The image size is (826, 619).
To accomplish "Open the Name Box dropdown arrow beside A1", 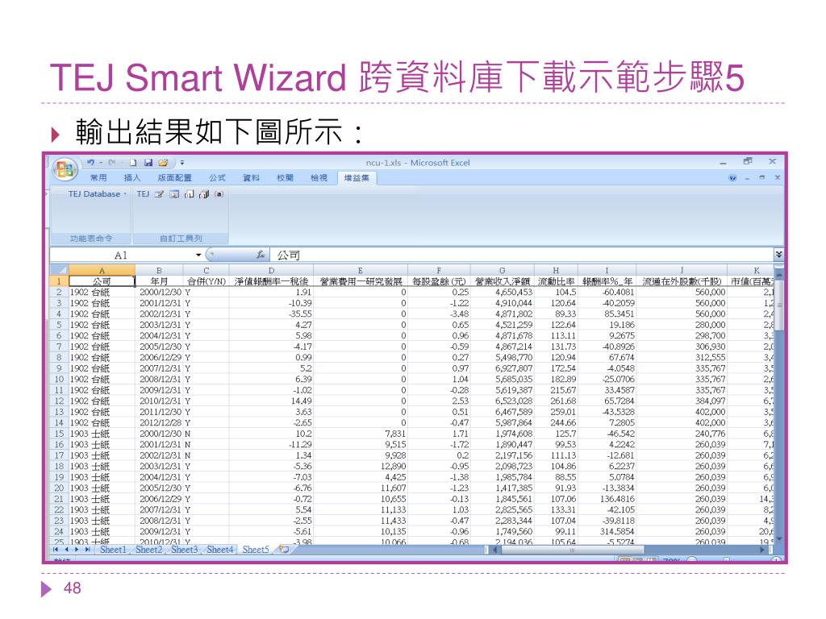I will coord(198,255).
